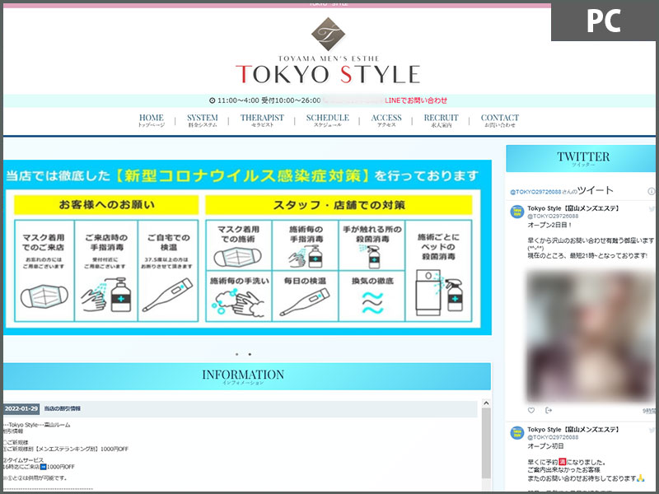Click the Twitter info icon beside ツイート

(651, 191)
